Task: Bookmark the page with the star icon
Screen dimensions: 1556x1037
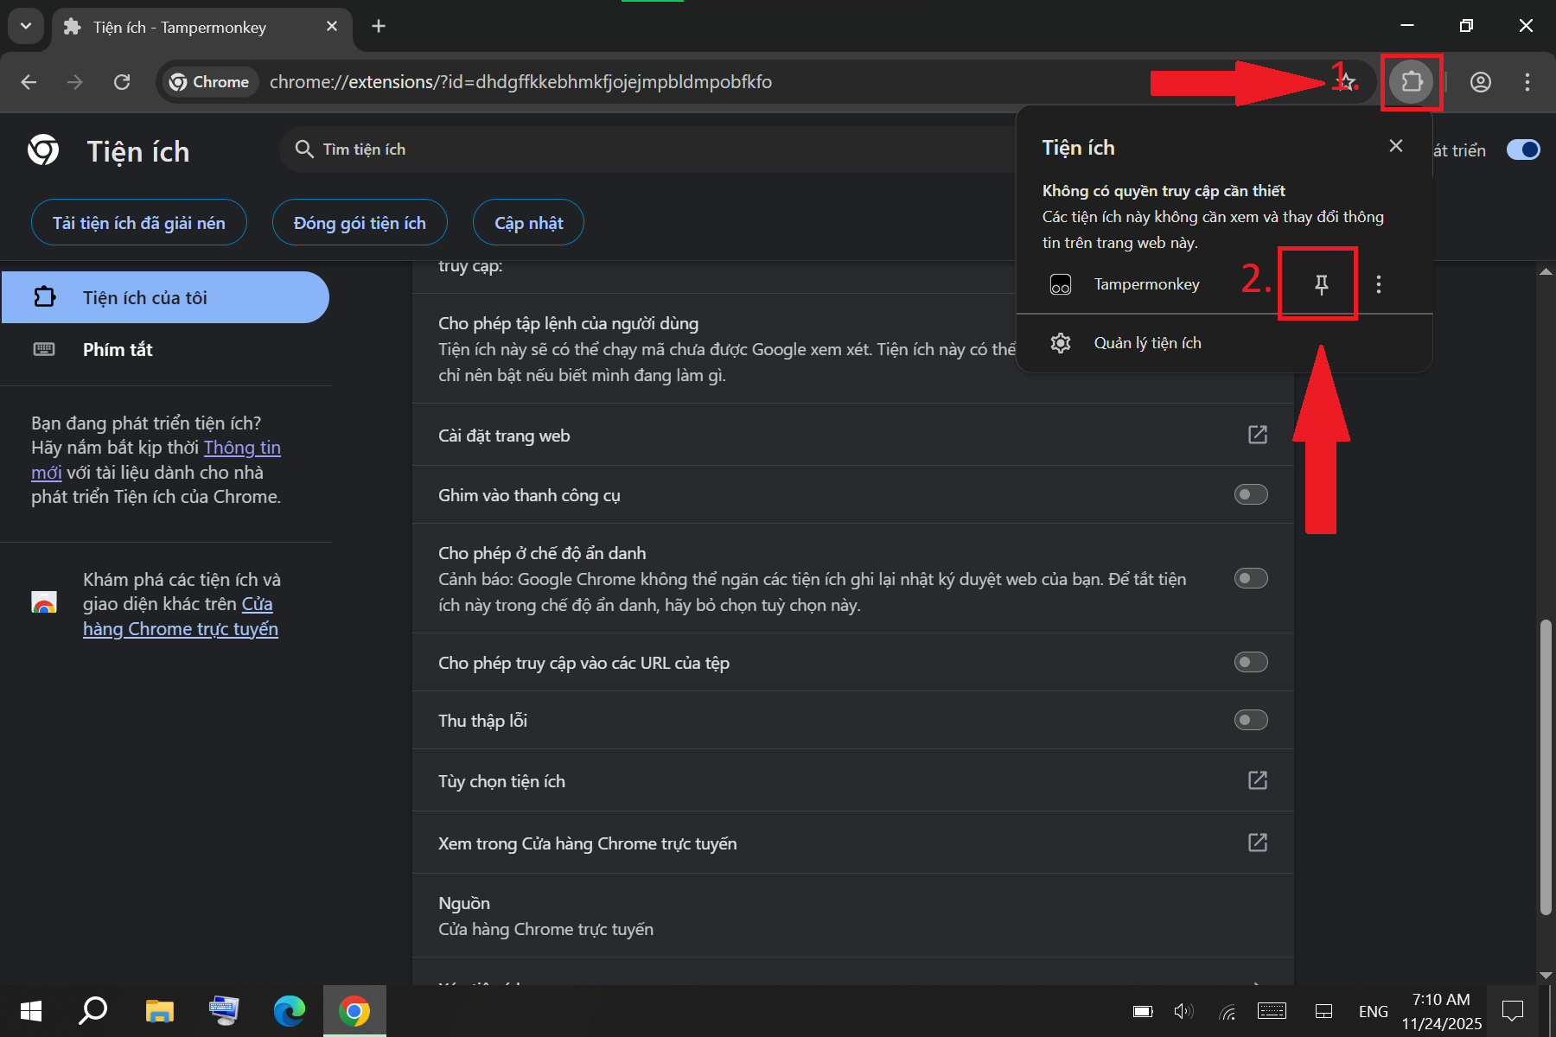Action: pos(1346,82)
